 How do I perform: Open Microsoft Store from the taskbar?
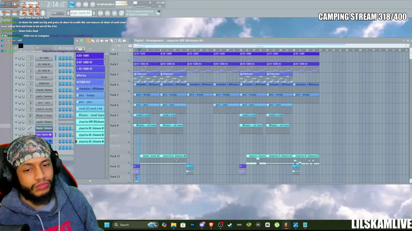click(183, 225)
